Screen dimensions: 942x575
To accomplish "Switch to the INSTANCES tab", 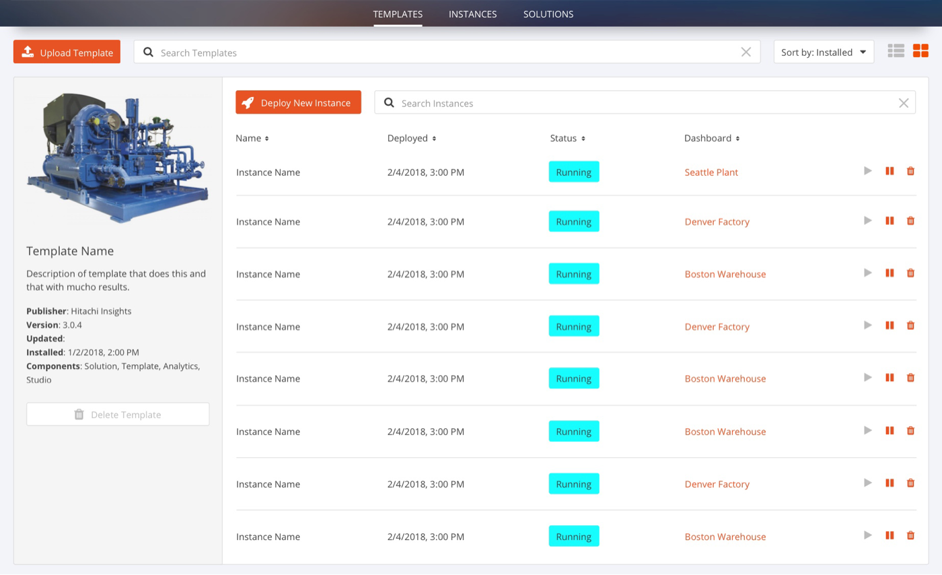I will 472,13.
